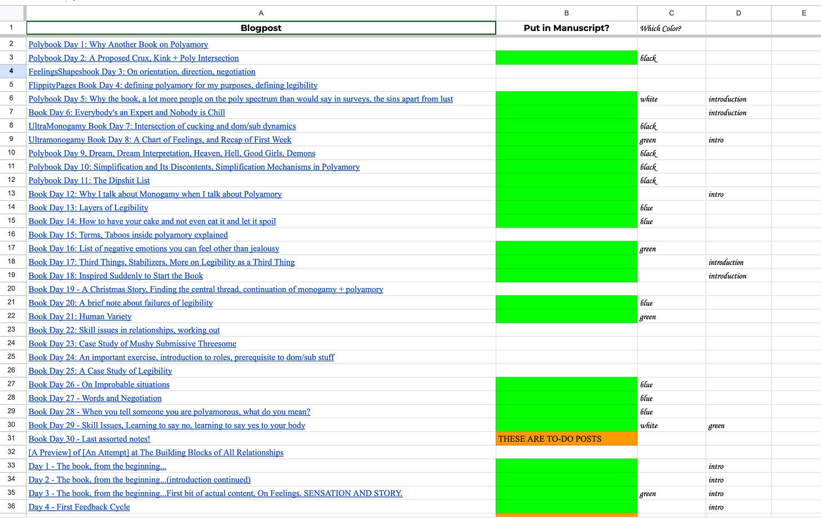Viewport: 821px width, 518px height.
Task: Select the white color cell in row 6
Action: tap(672, 99)
